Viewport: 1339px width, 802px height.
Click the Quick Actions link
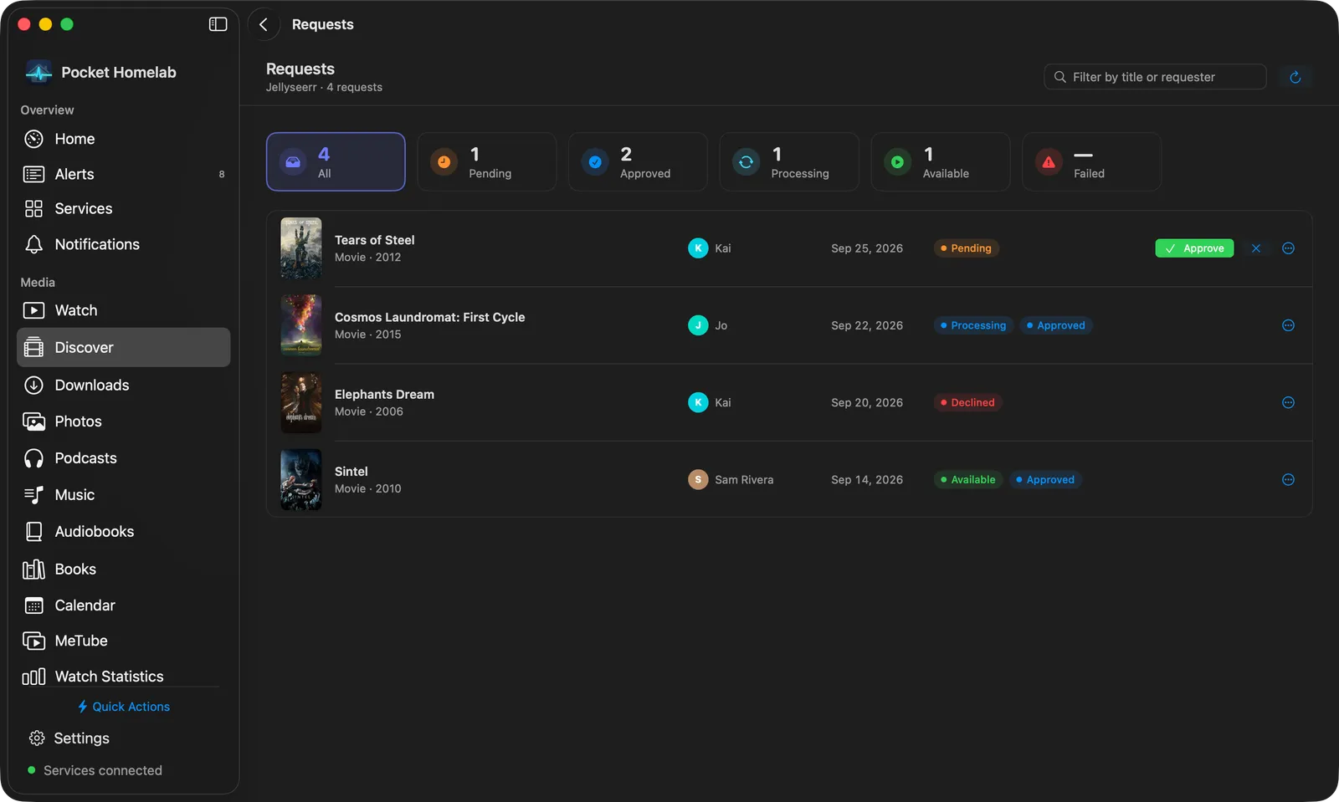(124, 707)
